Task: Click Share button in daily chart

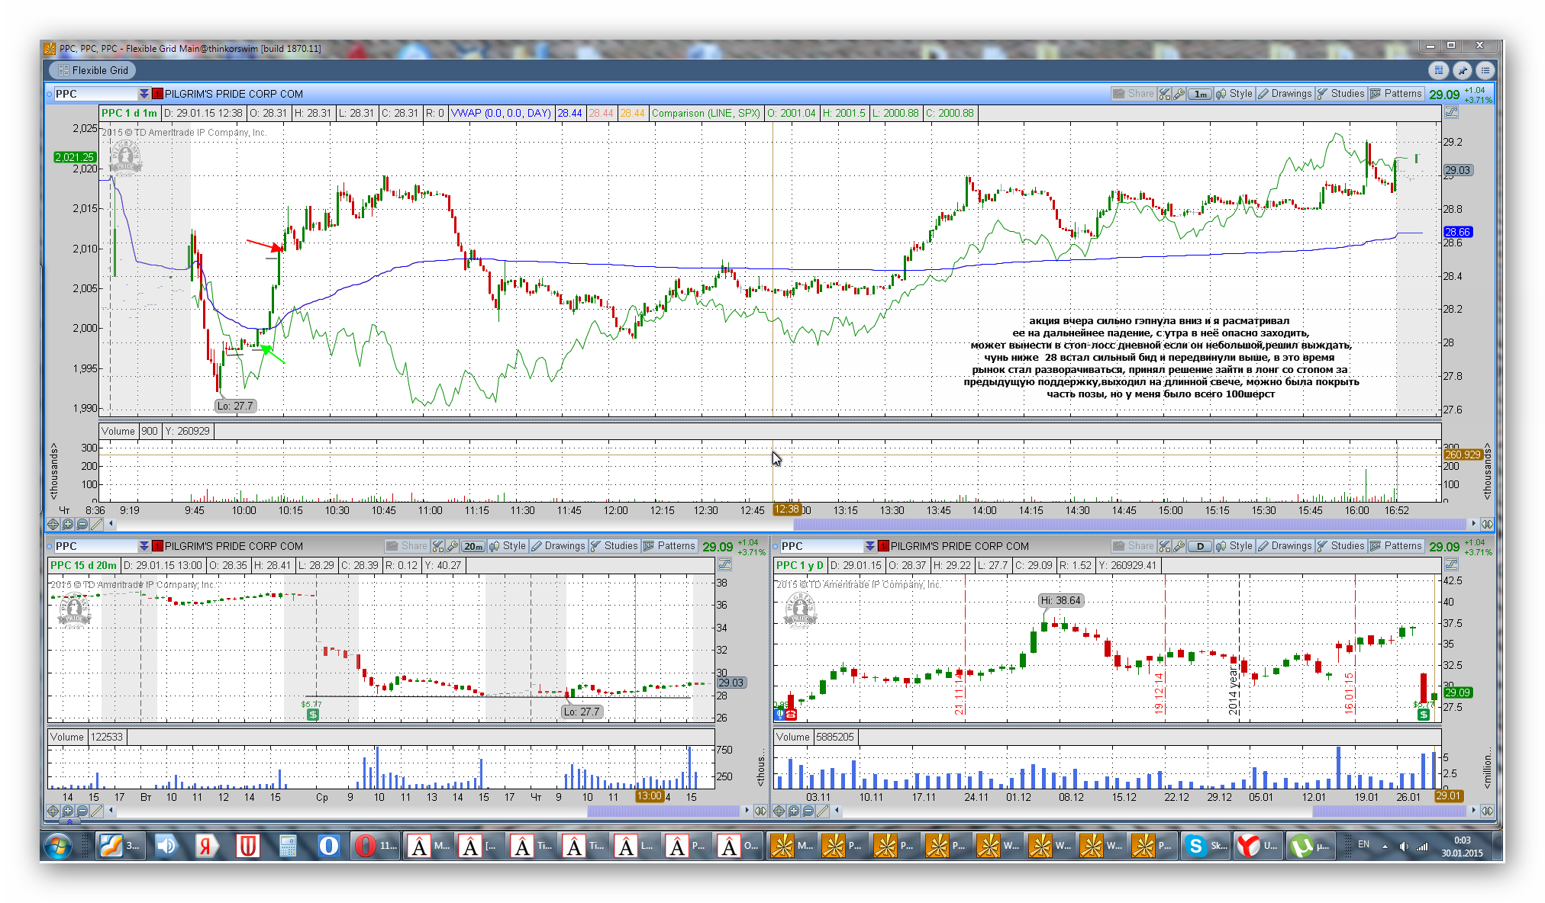Action: pyautogui.click(x=1134, y=546)
